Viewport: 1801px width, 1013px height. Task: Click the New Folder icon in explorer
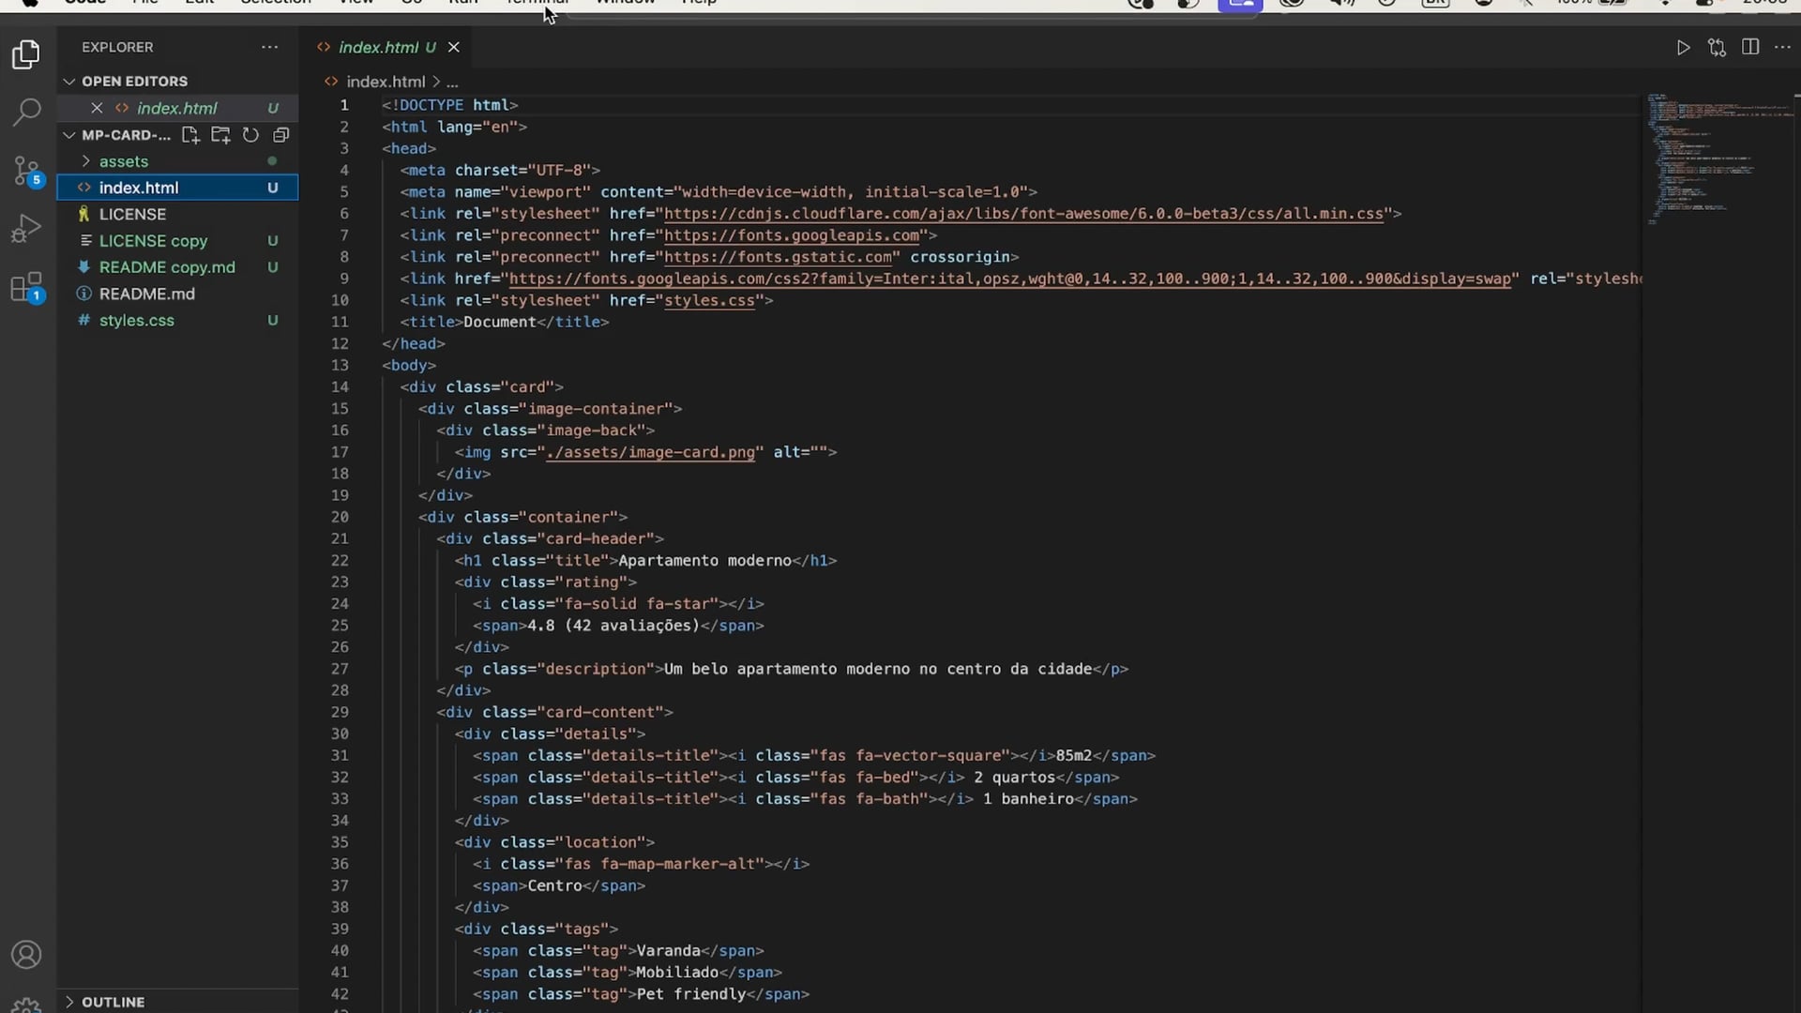pyautogui.click(x=220, y=135)
